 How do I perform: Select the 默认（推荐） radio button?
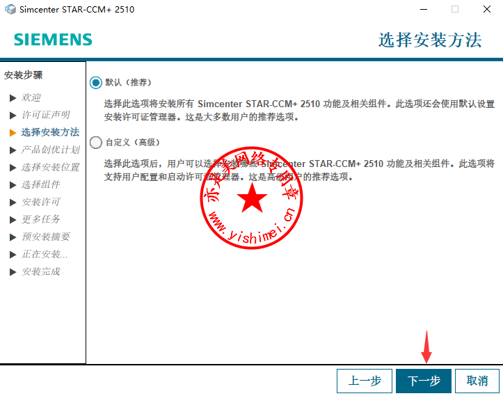96,82
